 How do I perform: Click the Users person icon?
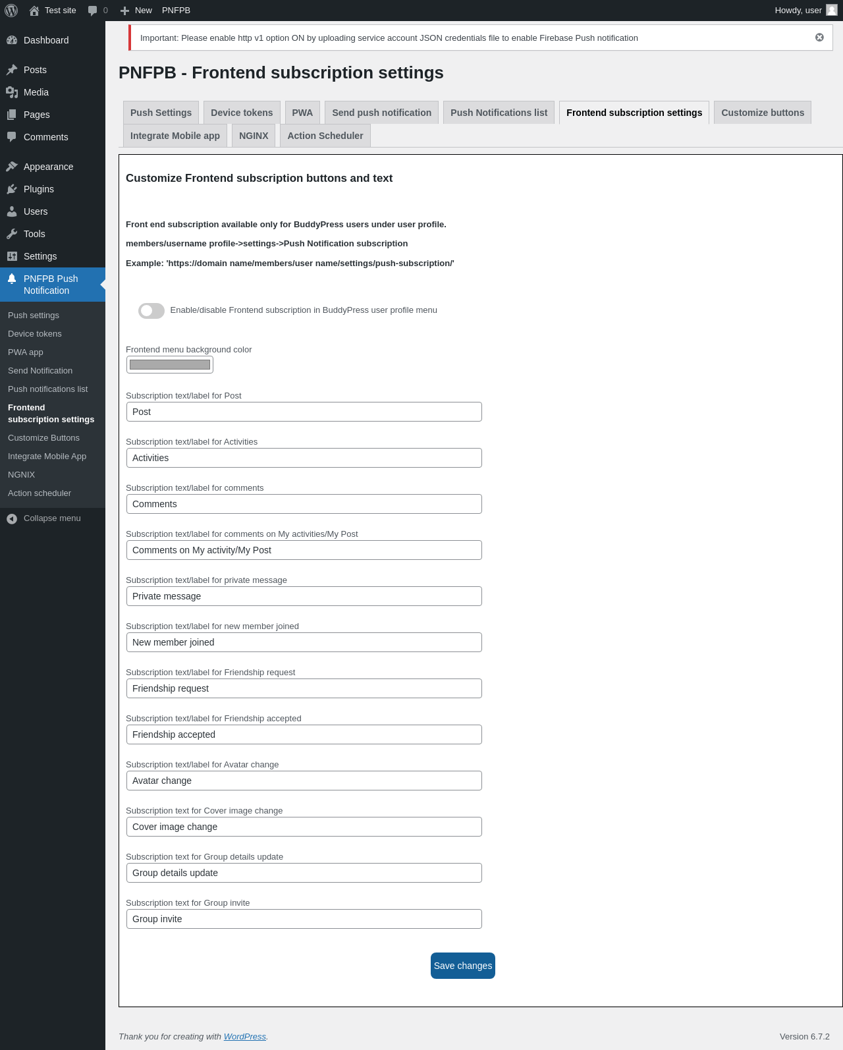click(12, 211)
